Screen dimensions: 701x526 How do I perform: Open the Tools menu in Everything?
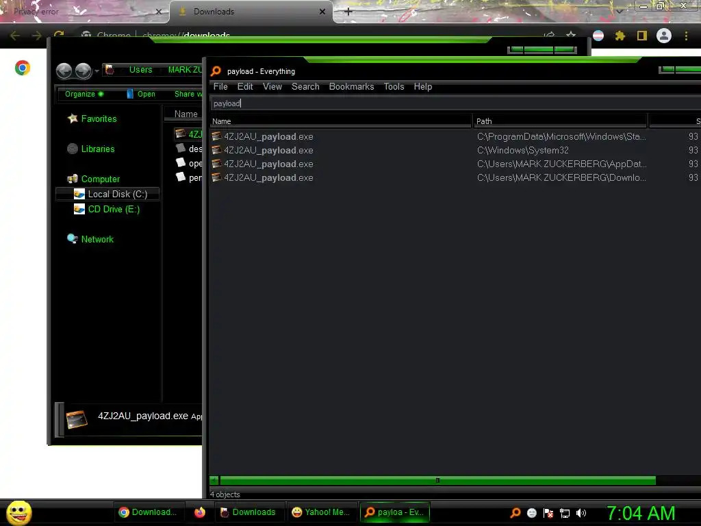(x=394, y=87)
